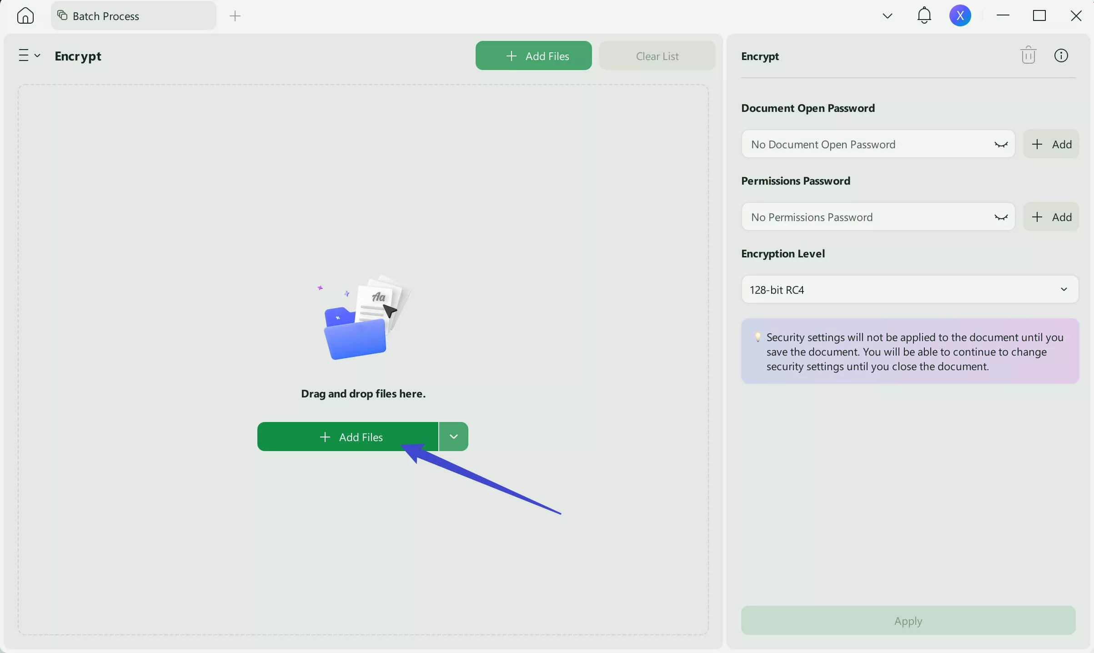Add a Permissions Password
The height and width of the screenshot is (653, 1094).
[1051, 217]
